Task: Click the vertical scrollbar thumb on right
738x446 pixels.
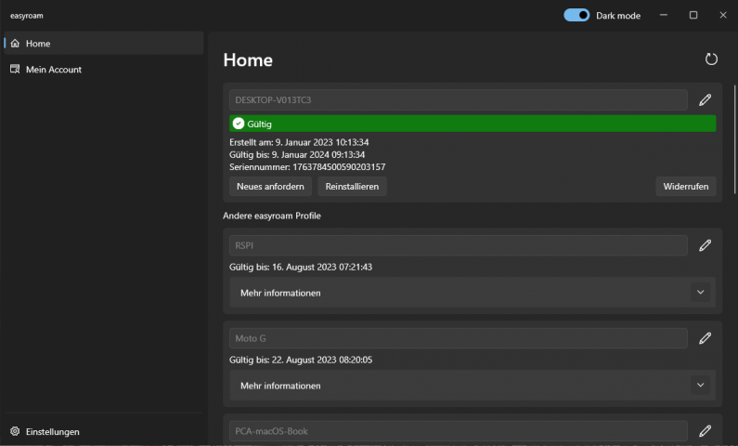Action: tap(734, 139)
